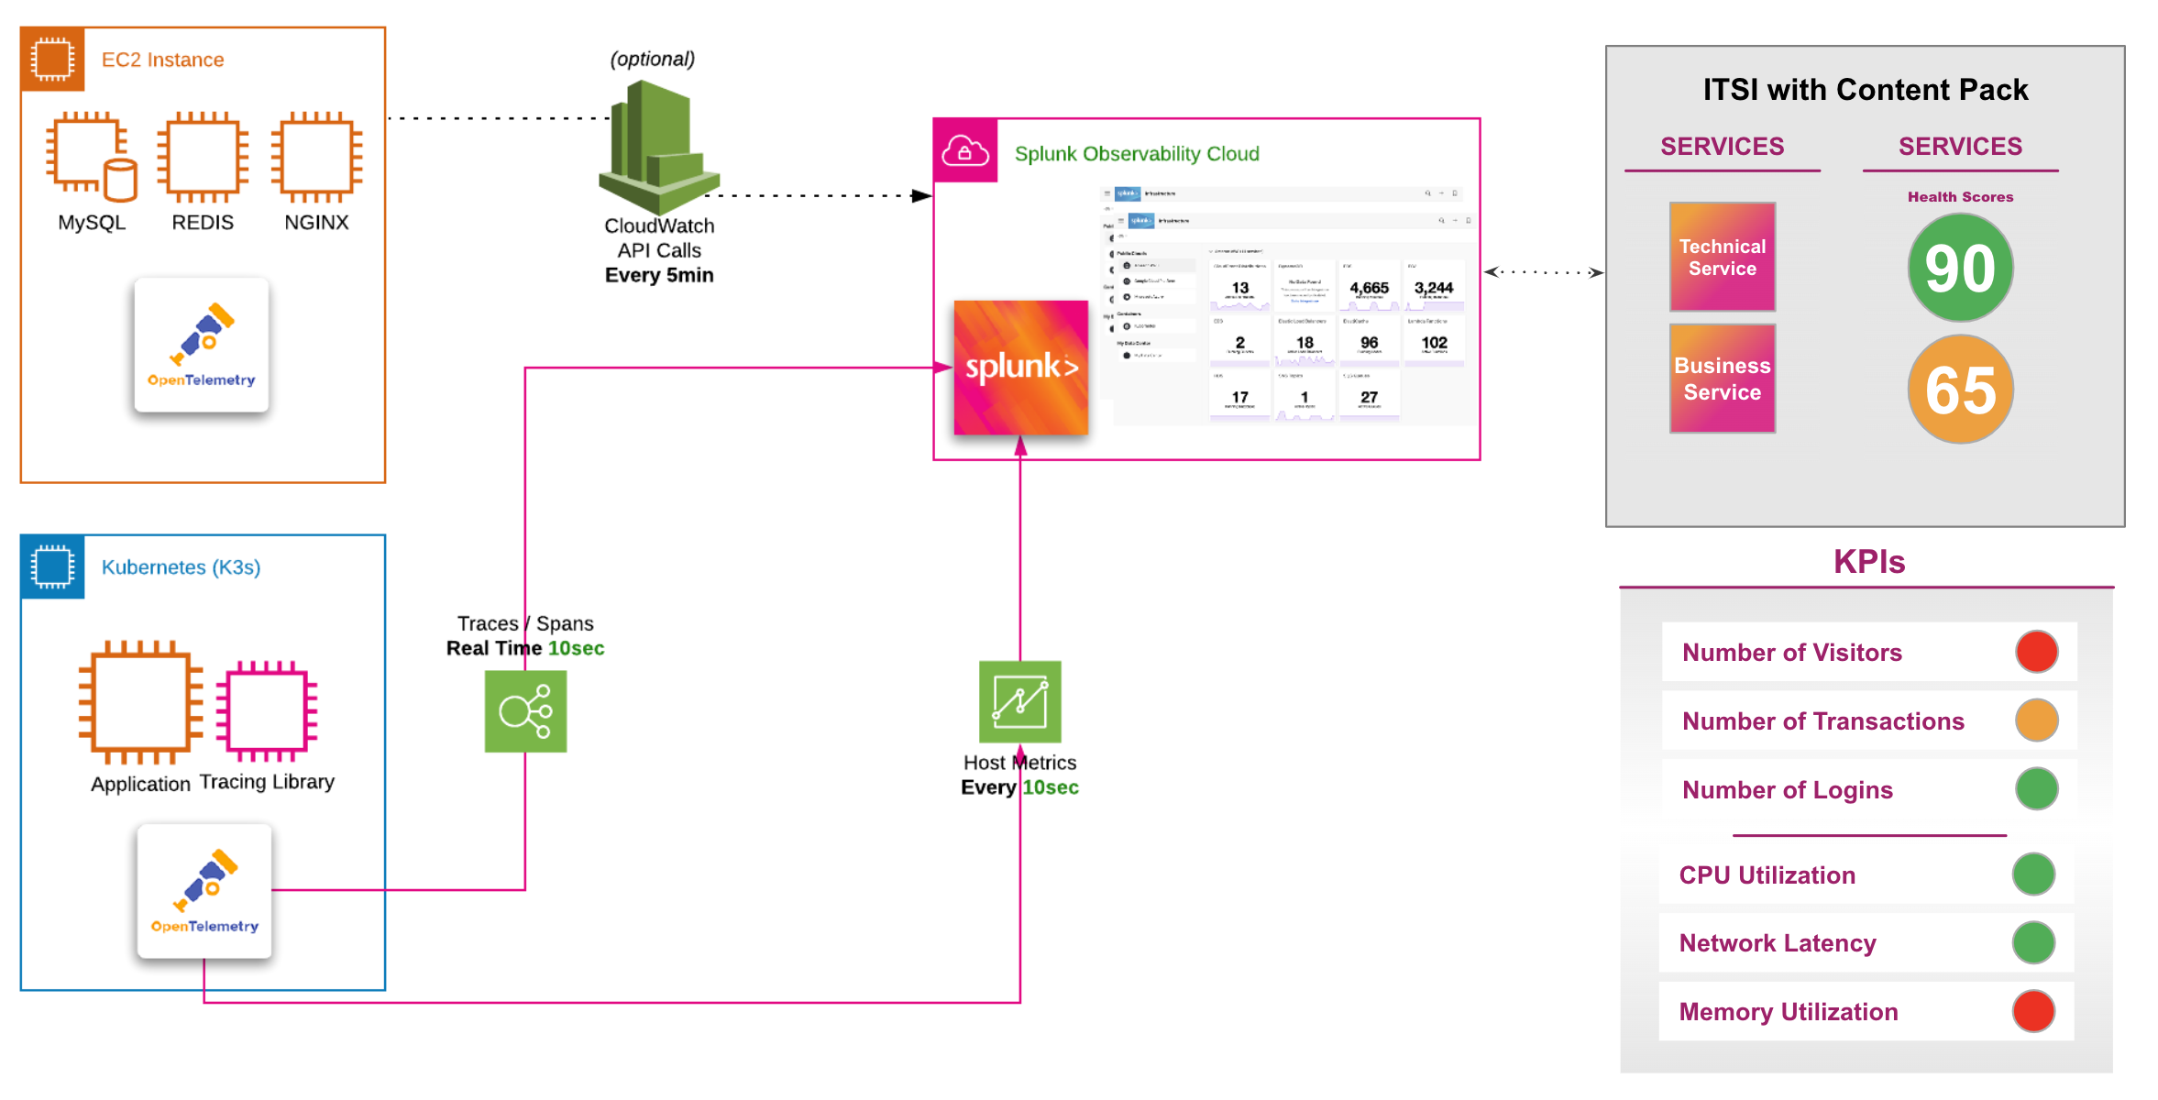The image size is (2158, 1100).
Task: Select the REDIS chip icon
Action: (203, 156)
